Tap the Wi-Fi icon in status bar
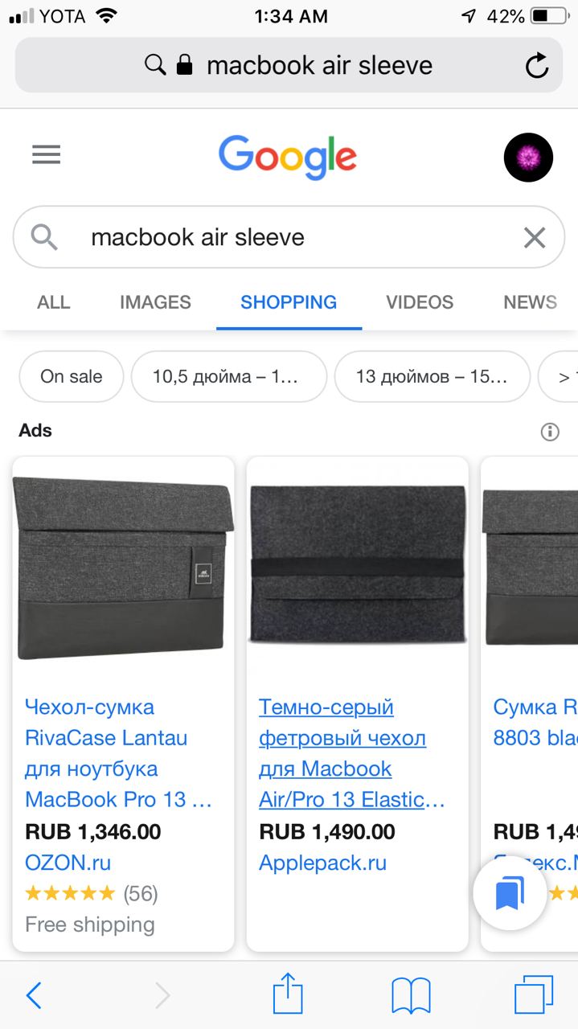Viewport: 578px width, 1029px height. tap(105, 15)
